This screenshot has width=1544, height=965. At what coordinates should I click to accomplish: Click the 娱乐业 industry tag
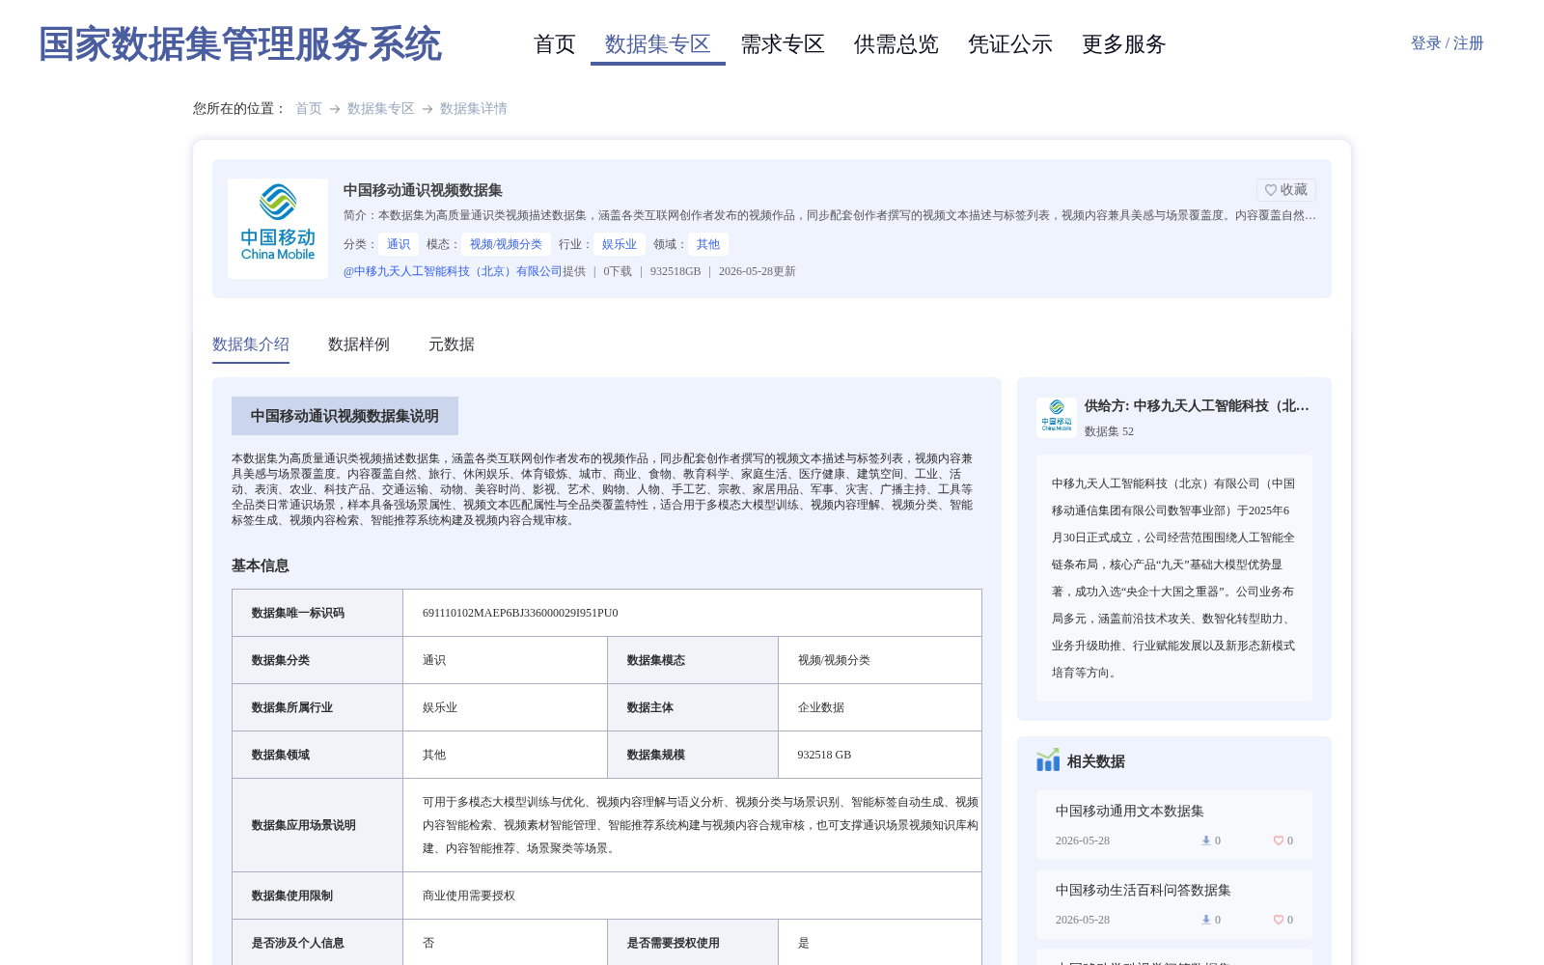coord(620,244)
